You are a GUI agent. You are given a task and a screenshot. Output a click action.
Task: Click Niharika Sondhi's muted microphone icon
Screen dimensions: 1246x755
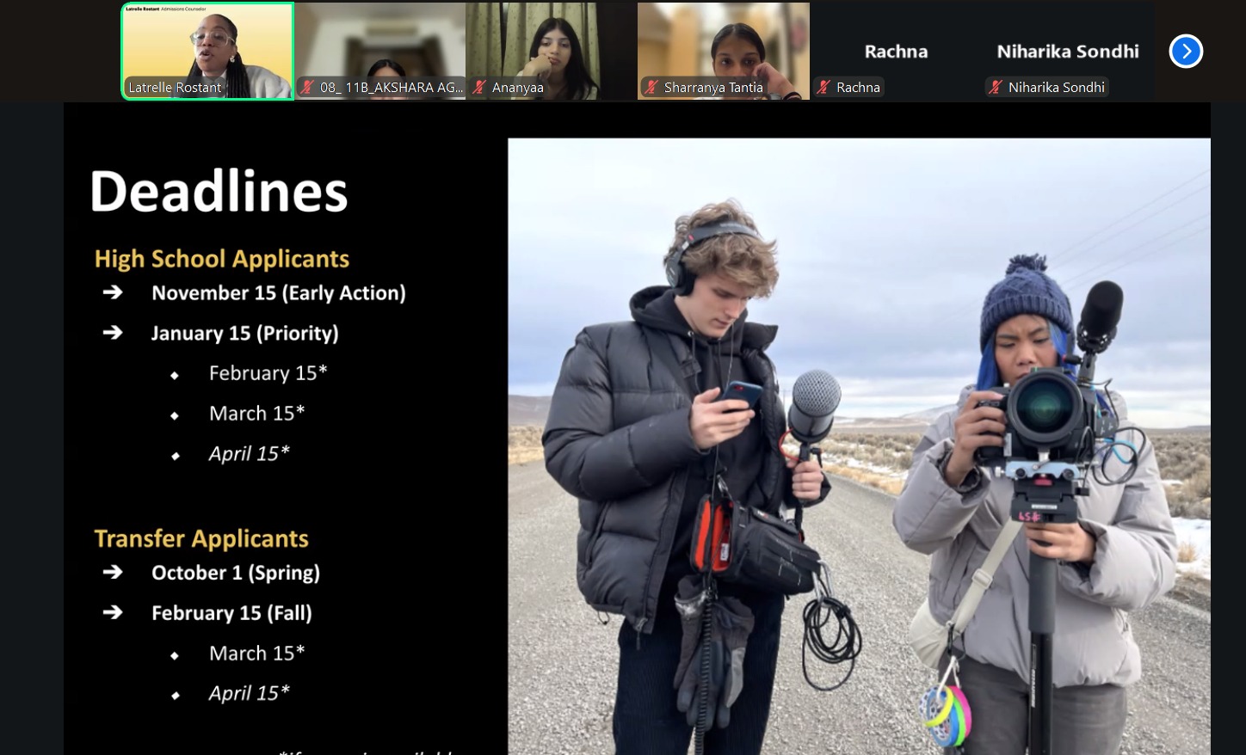click(x=996, y=88)
